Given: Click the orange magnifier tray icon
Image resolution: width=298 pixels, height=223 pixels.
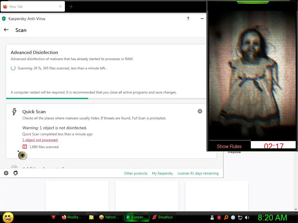Looking at the screenshot, I should click(x=226, y=217).
